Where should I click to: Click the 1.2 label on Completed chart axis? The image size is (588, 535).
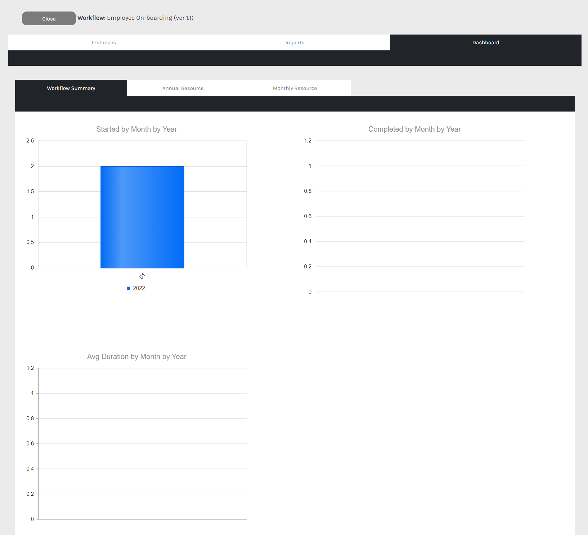pyautogui.click(x=308, y=141)
